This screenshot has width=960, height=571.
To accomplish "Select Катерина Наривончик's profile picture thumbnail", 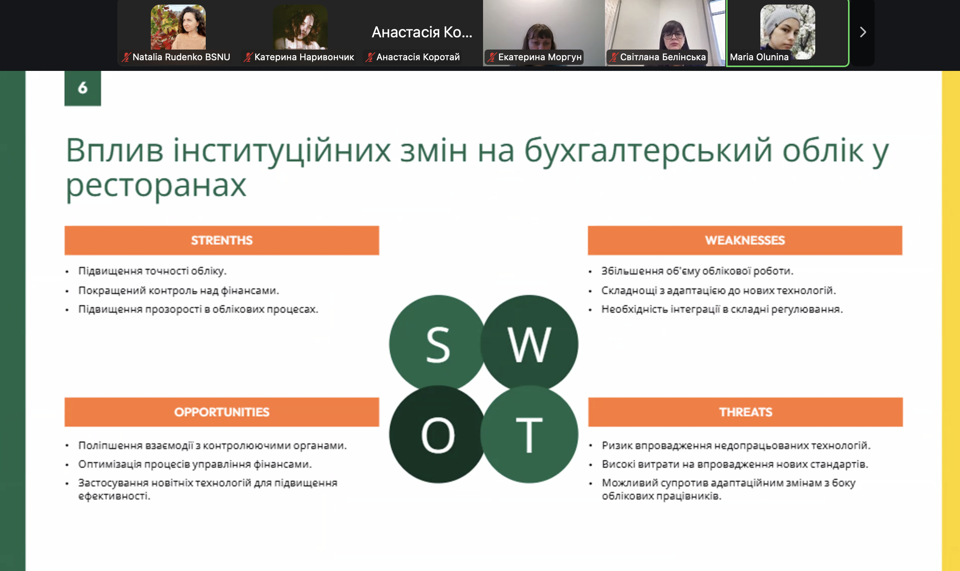I will [300, 27].
